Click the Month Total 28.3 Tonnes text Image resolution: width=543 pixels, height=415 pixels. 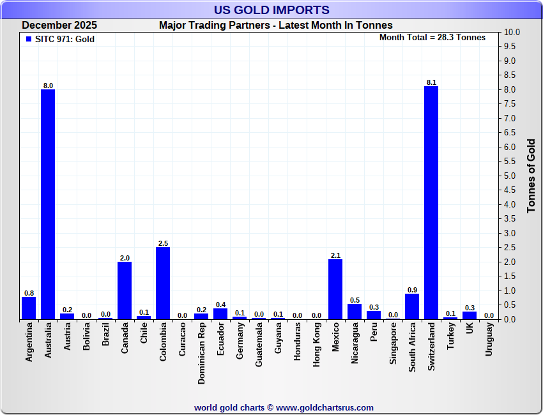coord(432,38)
